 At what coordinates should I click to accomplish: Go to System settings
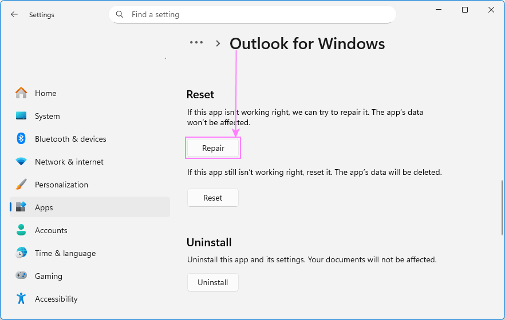89,116
